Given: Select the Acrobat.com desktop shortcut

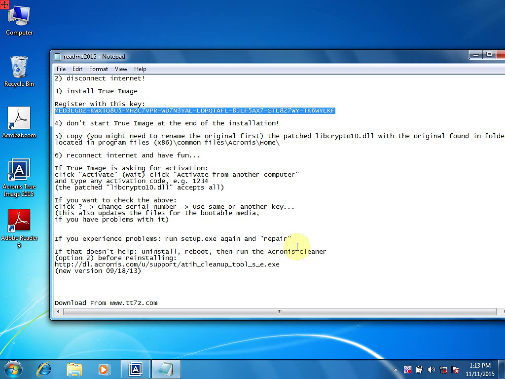Looking at the screenshot, I should [19, 122].
